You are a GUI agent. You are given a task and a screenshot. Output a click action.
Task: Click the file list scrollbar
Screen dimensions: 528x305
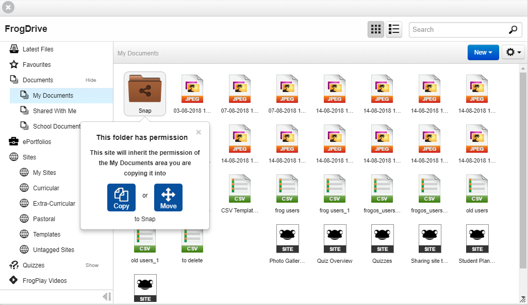click(523, 170)
